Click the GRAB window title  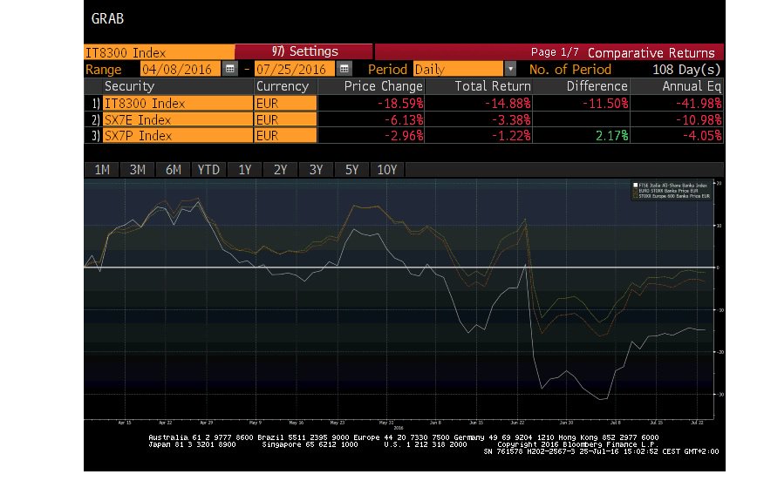[x=107, y=18]
